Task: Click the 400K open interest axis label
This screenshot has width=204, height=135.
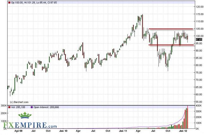Action: [x=199, y=106]
